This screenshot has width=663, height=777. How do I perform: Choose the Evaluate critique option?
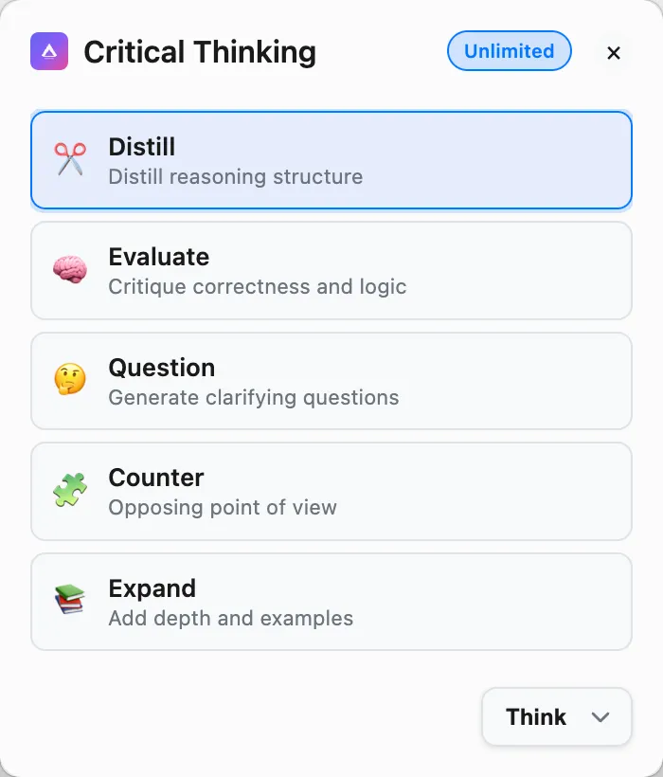331,270
